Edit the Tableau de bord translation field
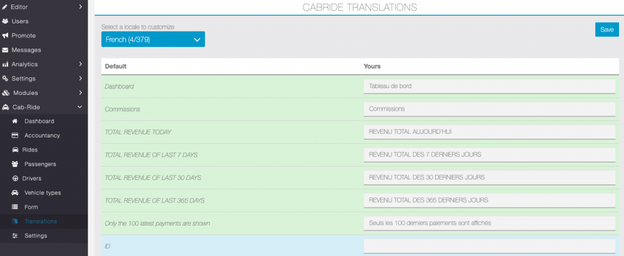This screenshot has height=256, width=624. click(x=489, y=86)
